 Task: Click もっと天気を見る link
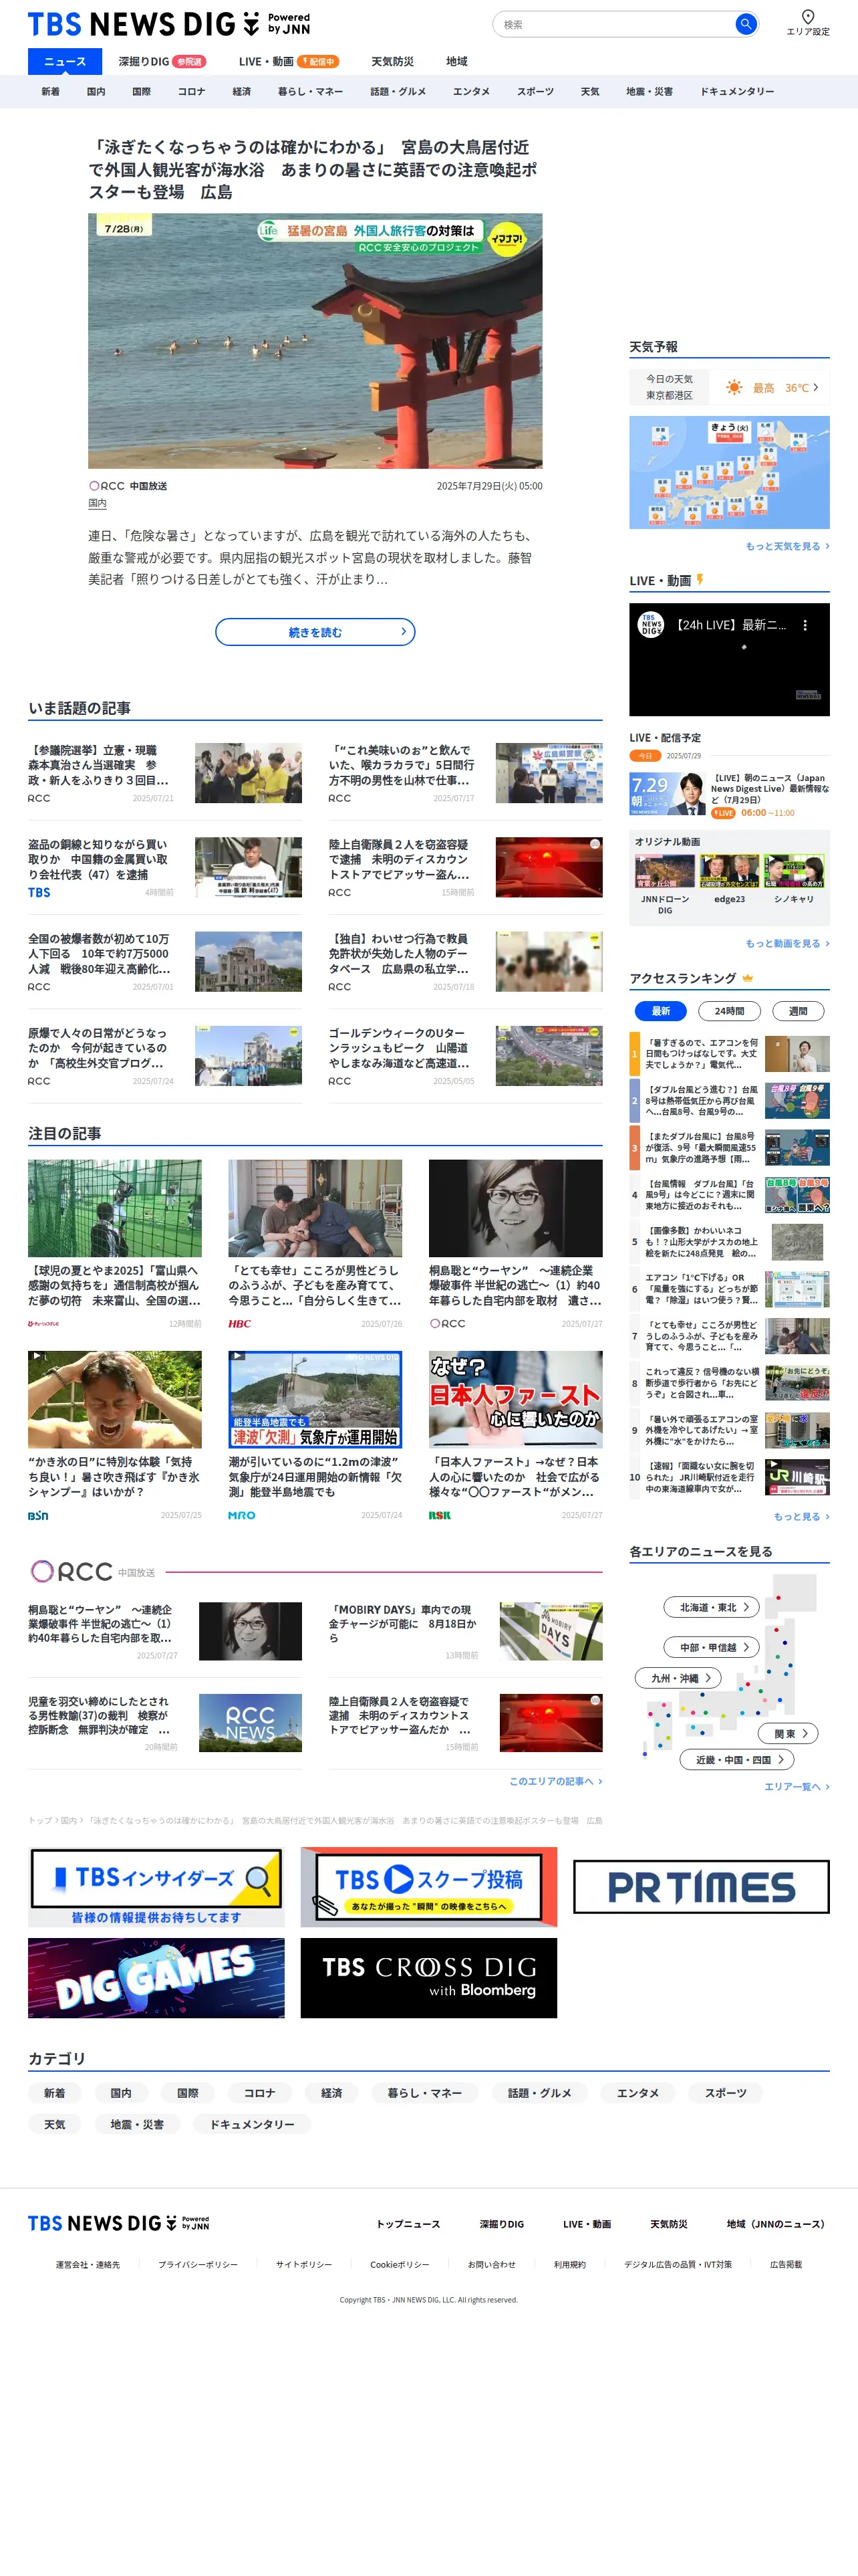tap(787, 546)
